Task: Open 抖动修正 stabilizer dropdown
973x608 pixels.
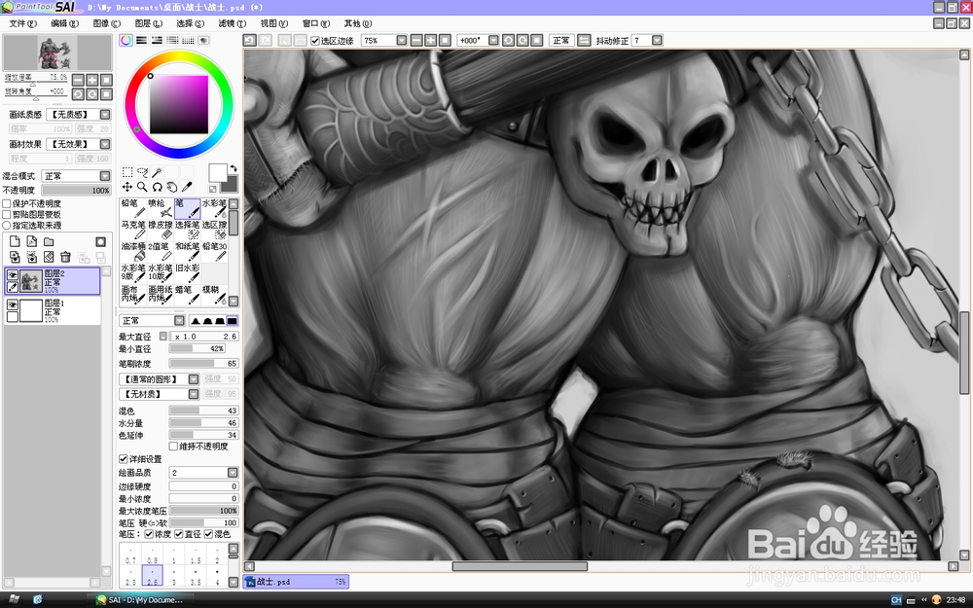Action: tap(657, 40)
